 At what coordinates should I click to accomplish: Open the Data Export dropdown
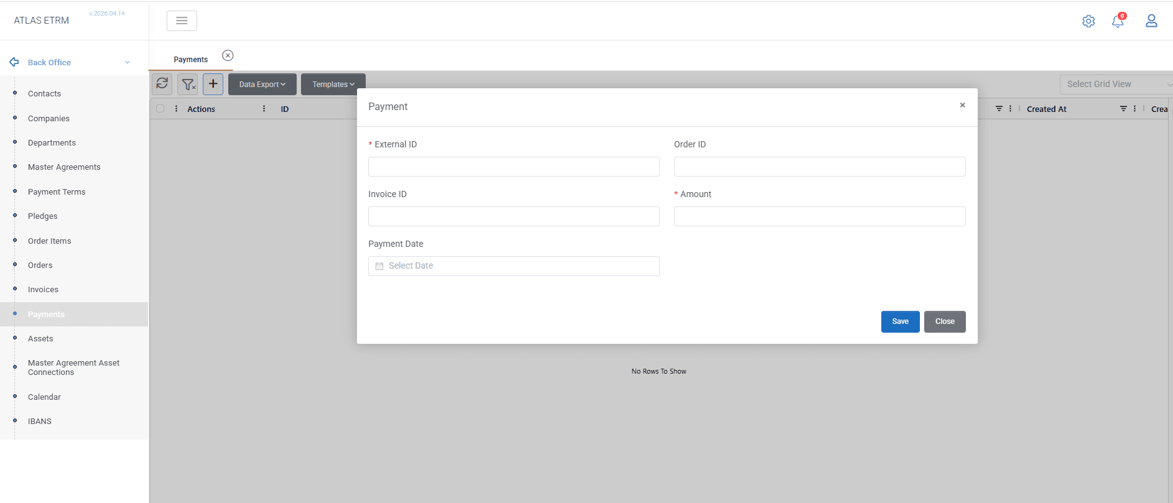pos(262,85)
